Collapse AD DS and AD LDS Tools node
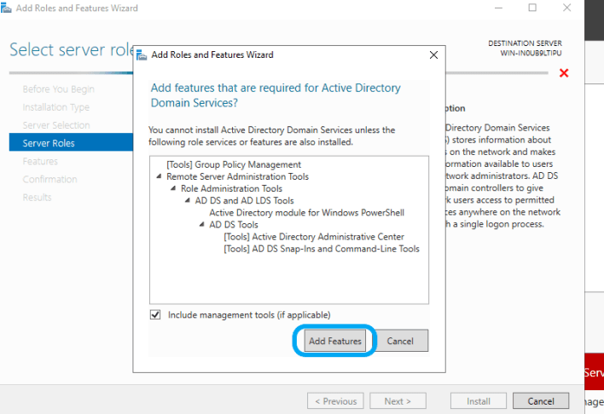This screenshot has height=414, width=604. click(187, 200)
